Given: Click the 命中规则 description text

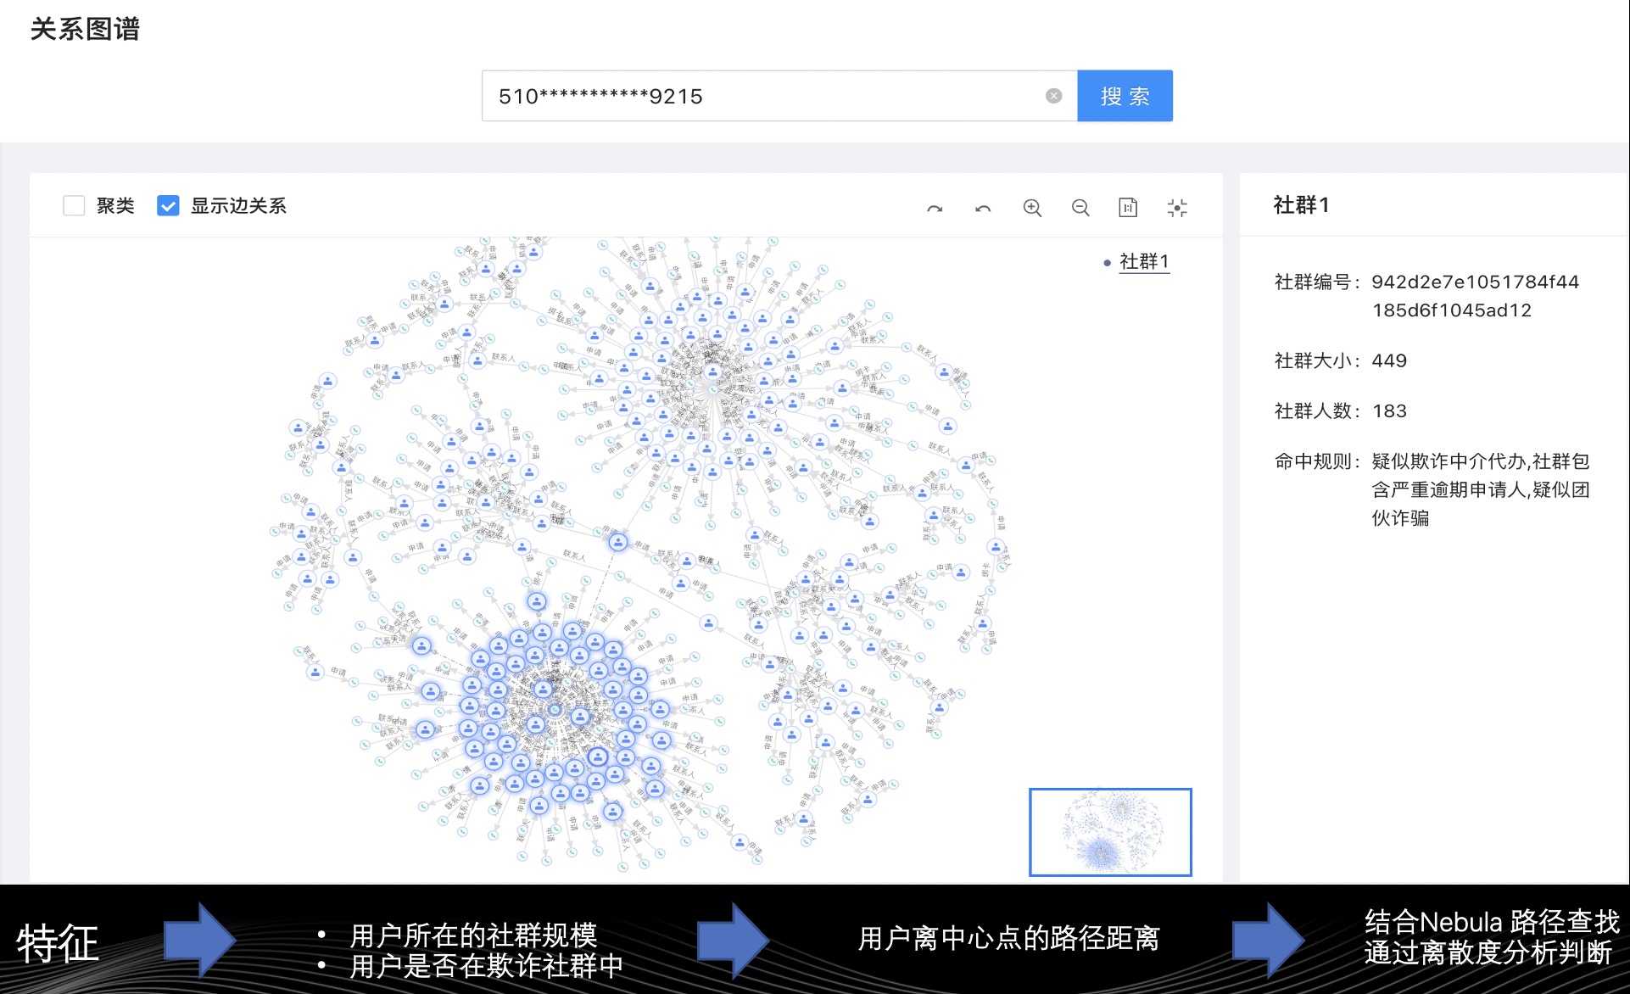Looking at the screenshot, I should (1480, 489).
